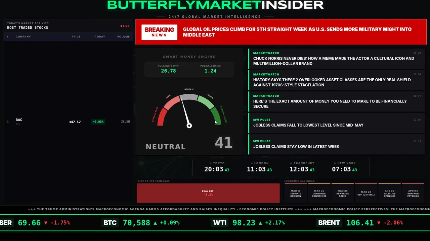Click the red LIVE indicator

pos(125,26)
